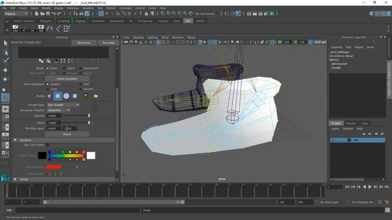The image size is (392, 220).
Task: Click the render settings green icon
Action: (x=272, y=13)
